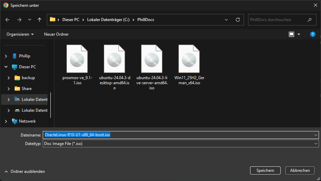
Task: Open the help question mark icon
Action: click(x=313, y=34)
